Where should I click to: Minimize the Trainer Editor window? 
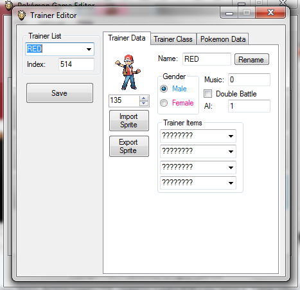pos(229,13)
